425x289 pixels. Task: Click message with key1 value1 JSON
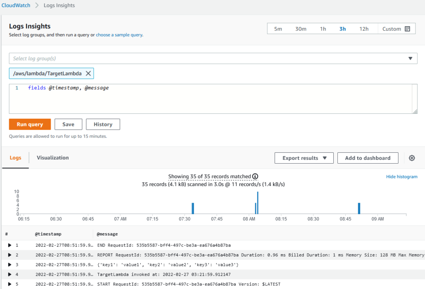click(x=168, y=265)
